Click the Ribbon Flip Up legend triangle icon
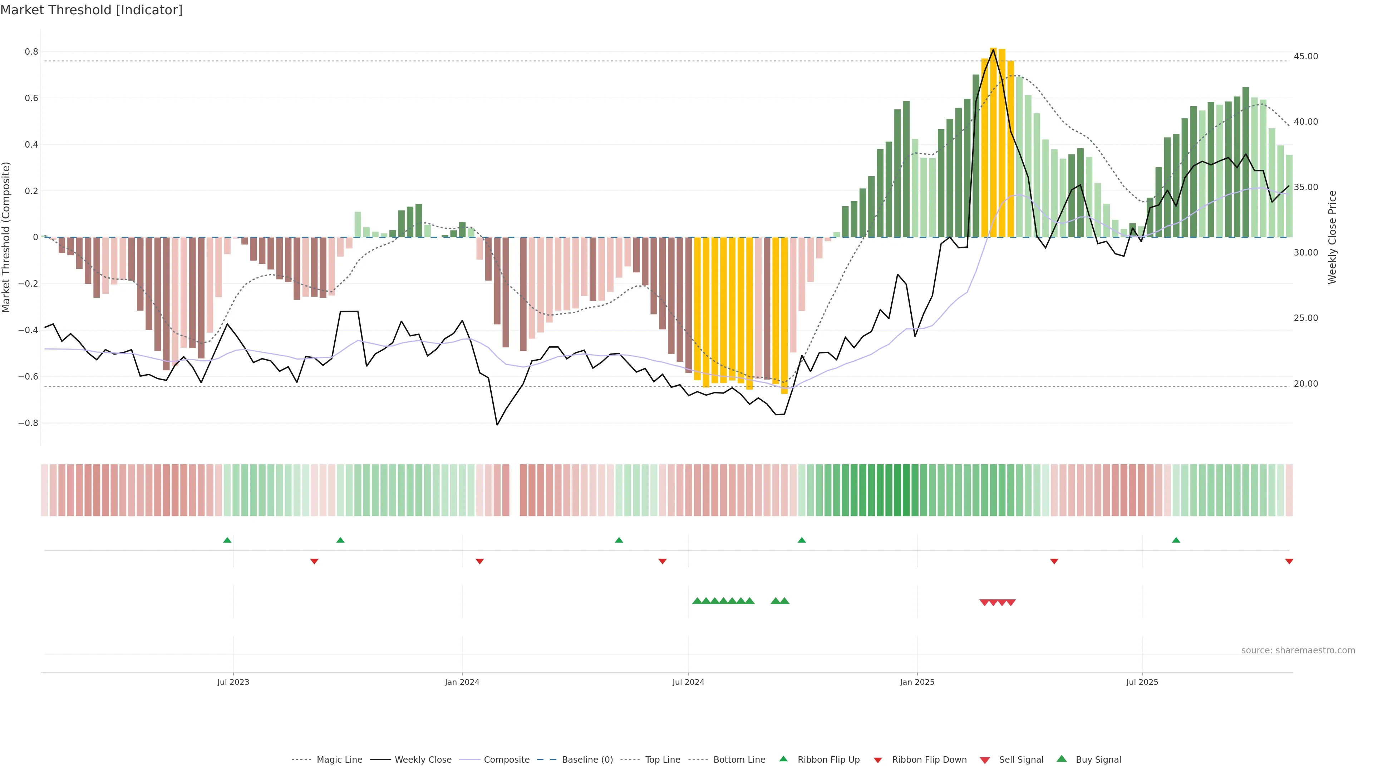The width and height of the screenshot is (1373, 772). click(783, 759)
